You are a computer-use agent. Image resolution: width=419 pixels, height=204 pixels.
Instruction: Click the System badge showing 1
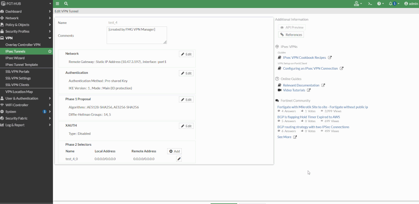coord(45,112)
